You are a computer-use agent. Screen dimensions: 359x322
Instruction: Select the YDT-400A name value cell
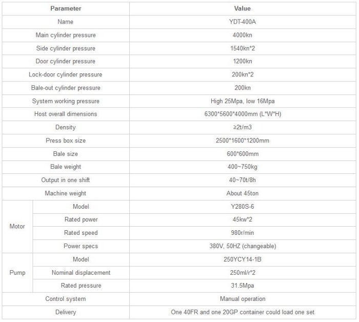coord(243,22)
